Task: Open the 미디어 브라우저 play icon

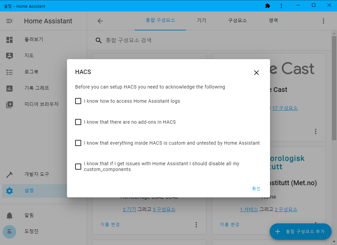Action: [x=9, y=104]
